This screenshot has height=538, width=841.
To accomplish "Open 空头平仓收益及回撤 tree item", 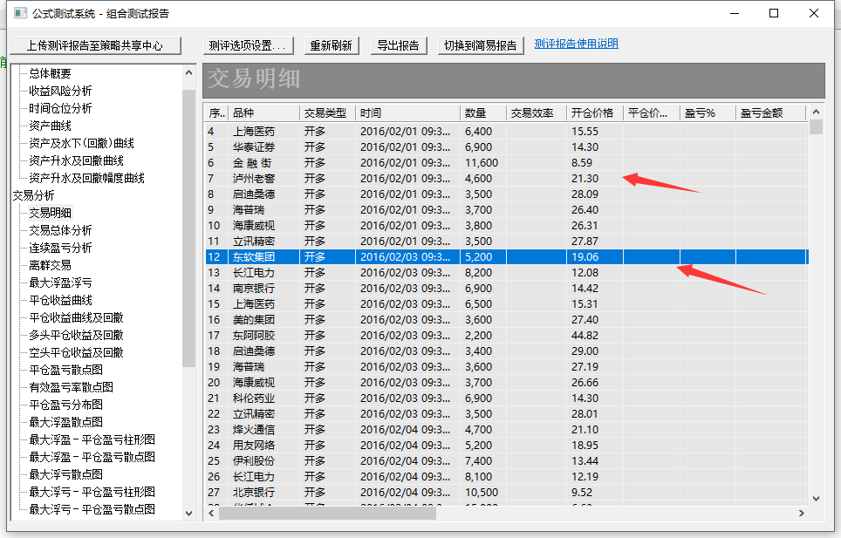I will [76, 352].
